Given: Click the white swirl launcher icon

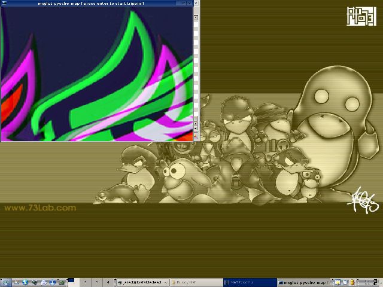Looking at the screenshot, I should 44,282.
